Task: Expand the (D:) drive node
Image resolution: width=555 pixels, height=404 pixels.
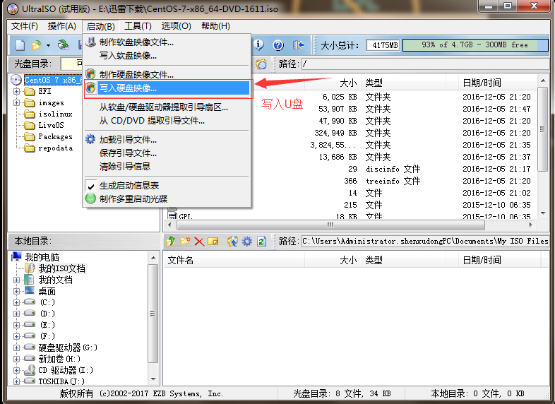Action: [x=17, y=314]
